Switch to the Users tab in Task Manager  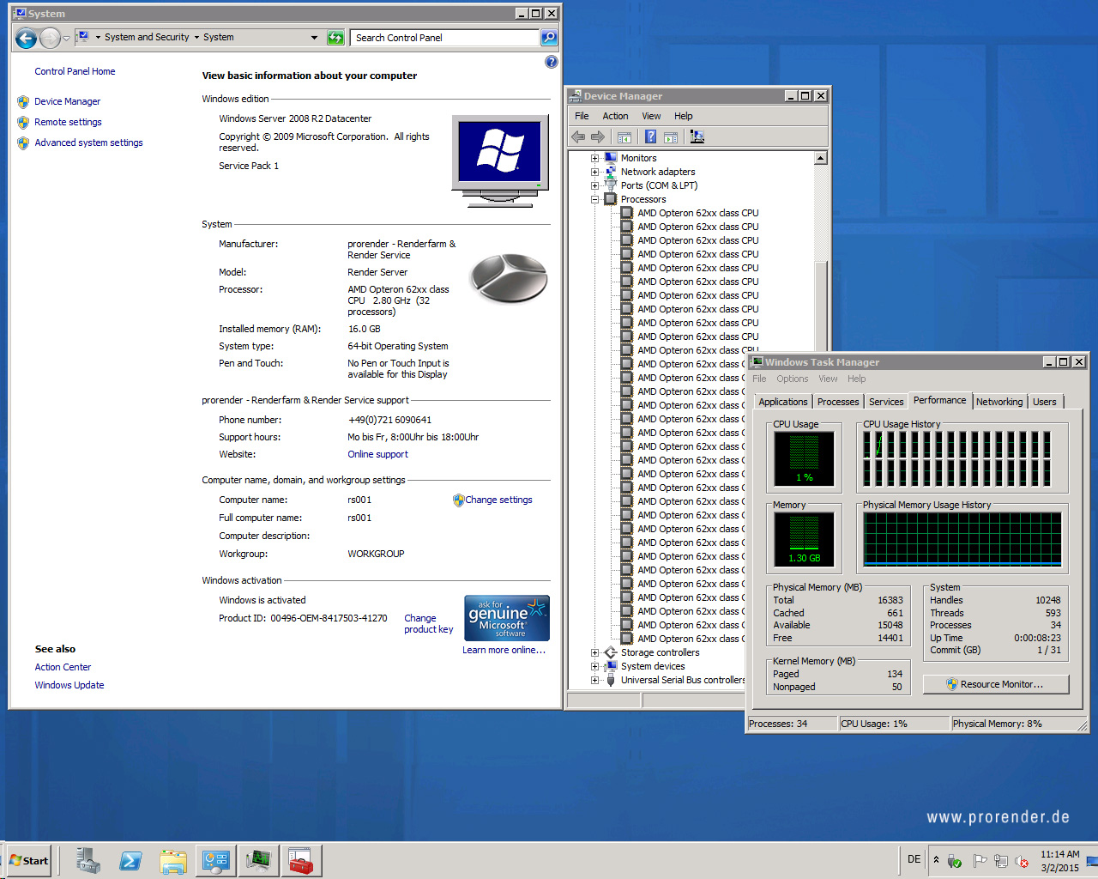[1045, 402]
